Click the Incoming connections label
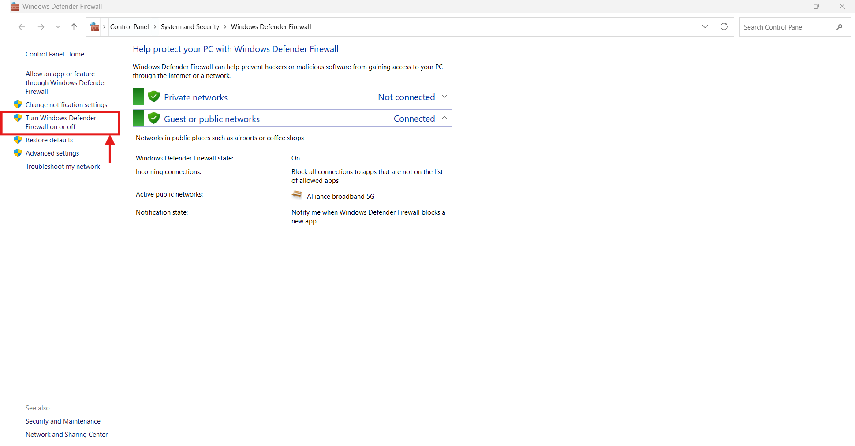 (x=168, y=172)
